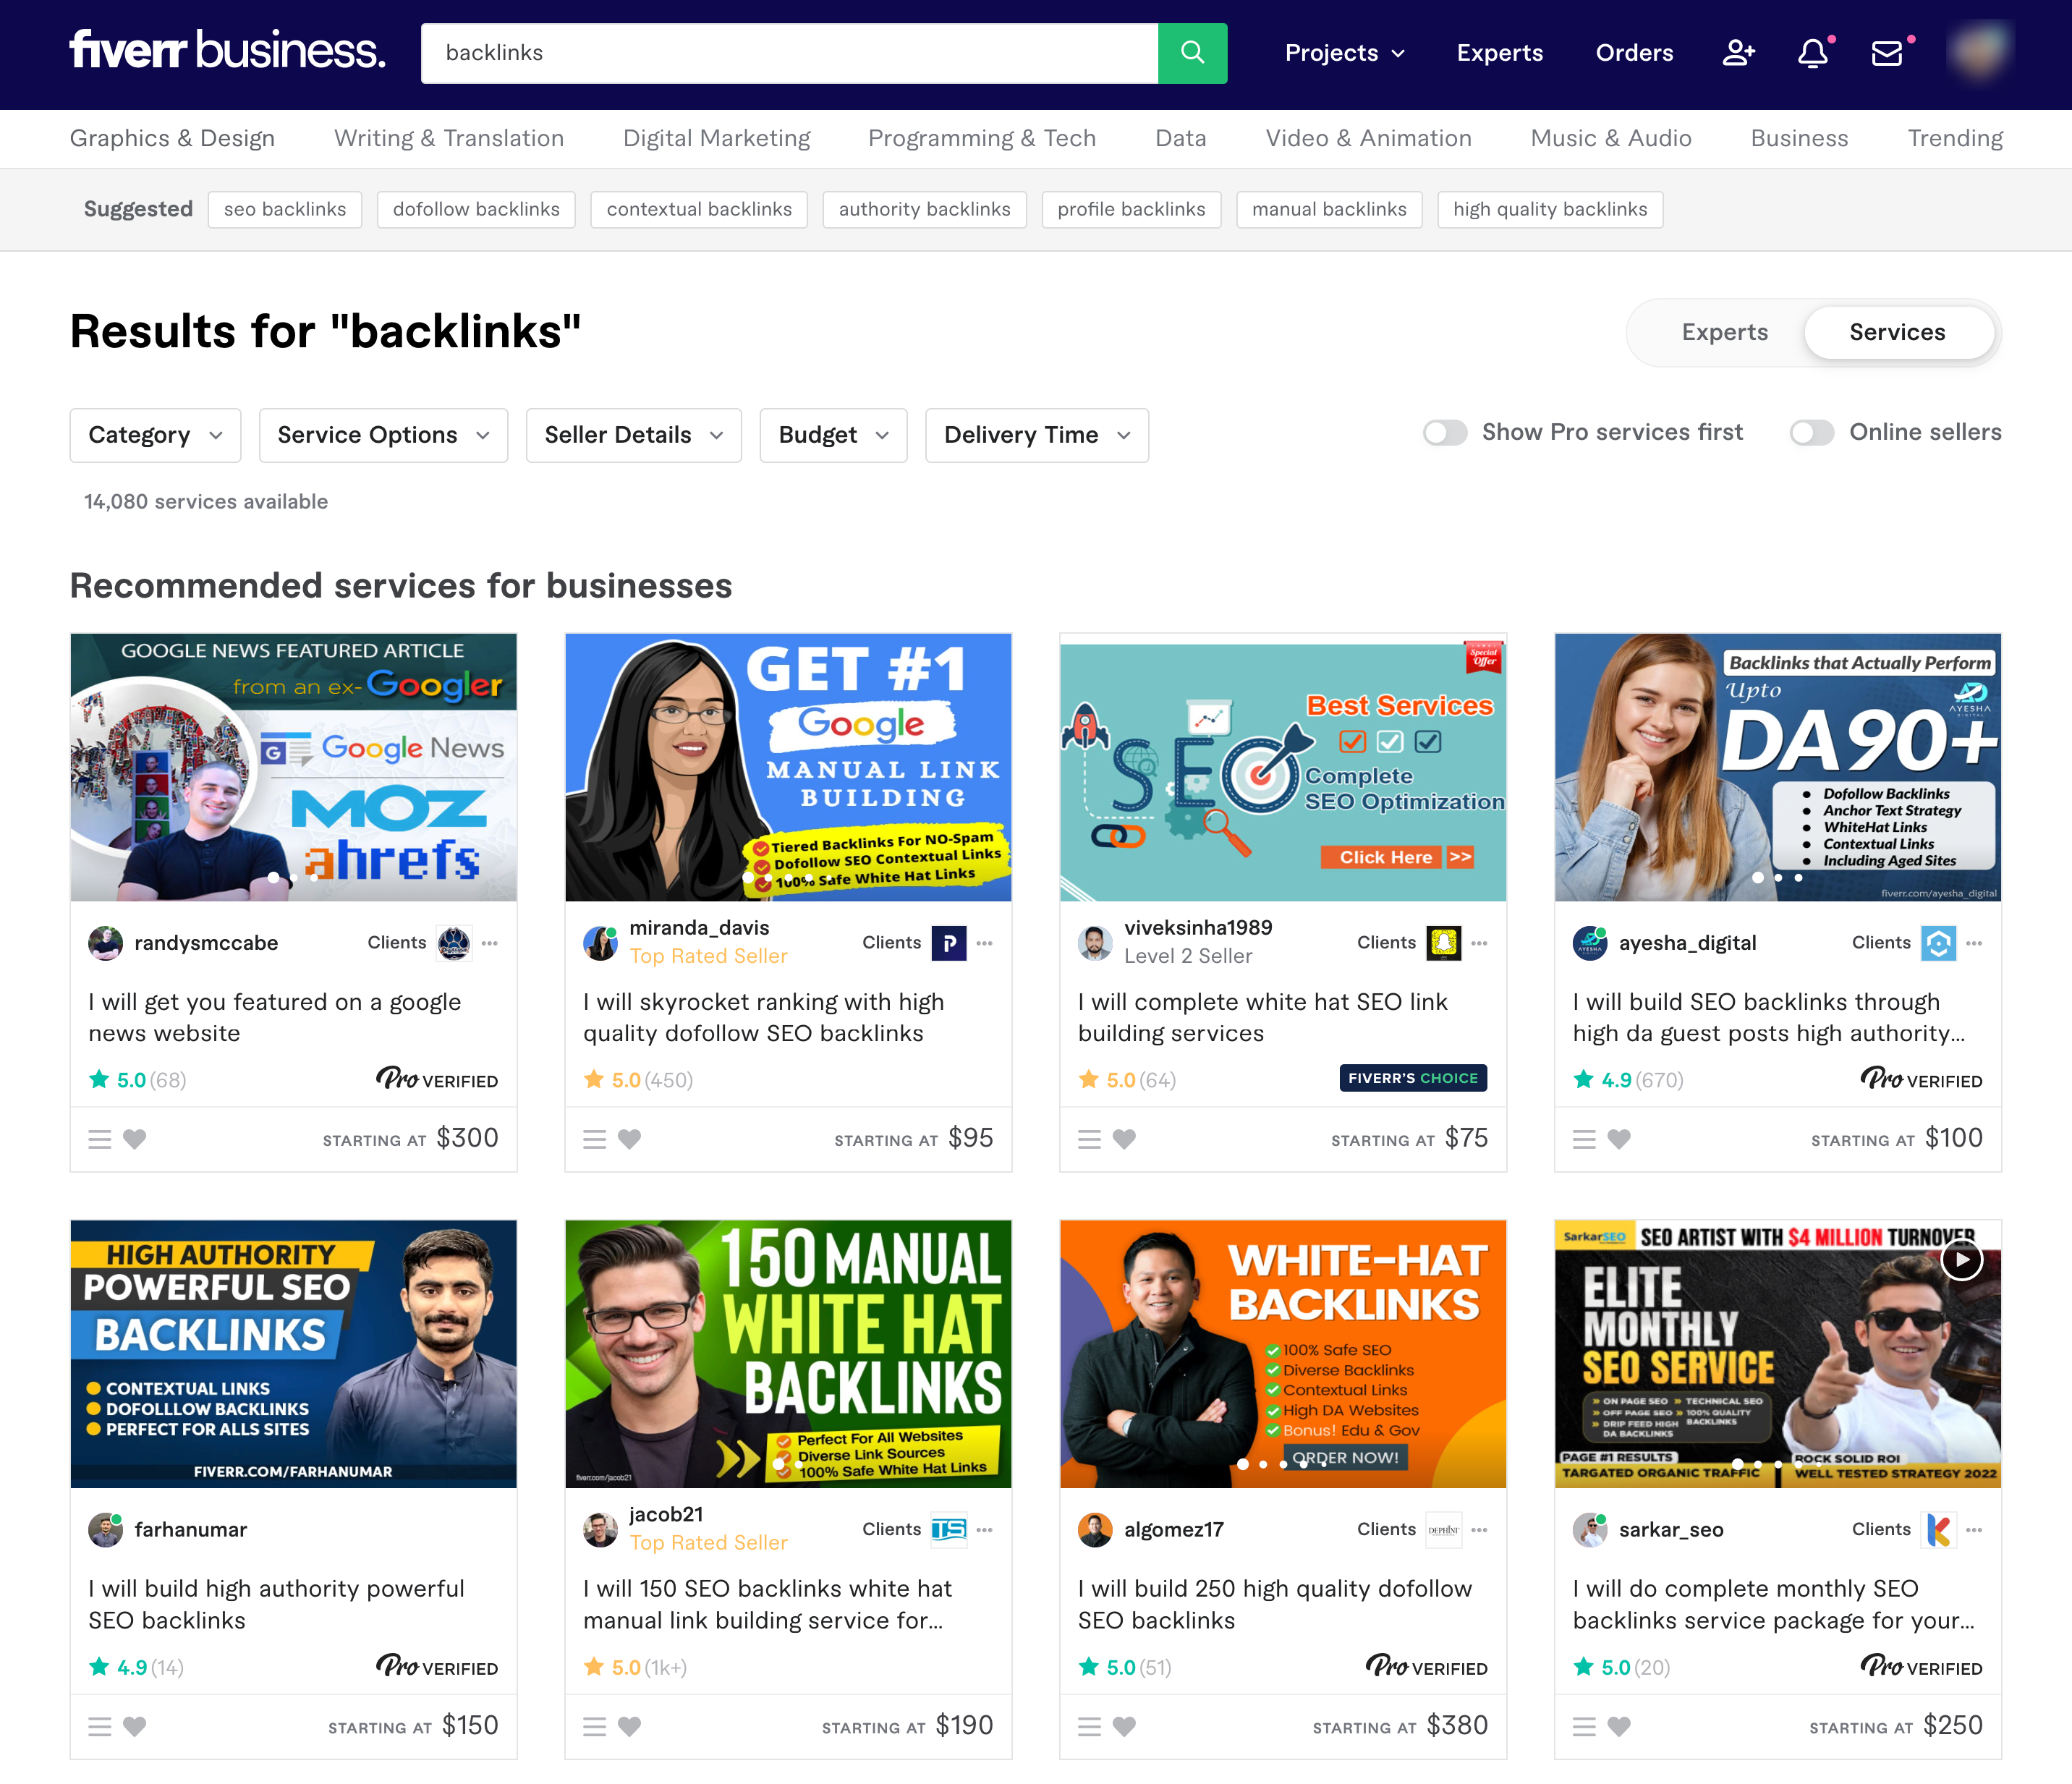The image size is (2072, 1784).
Task: Open list menu on ayesha_digital card
Action: 1584,1139
